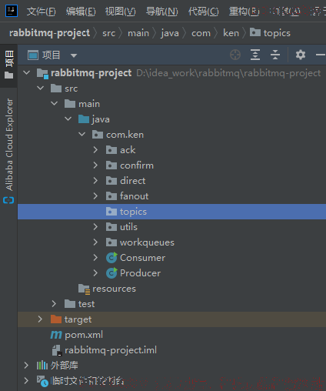The height and width of the screenshot is (391, 326).
Task: Open the 项目 view dropdown arrow
Action: [x=74, y=55]
